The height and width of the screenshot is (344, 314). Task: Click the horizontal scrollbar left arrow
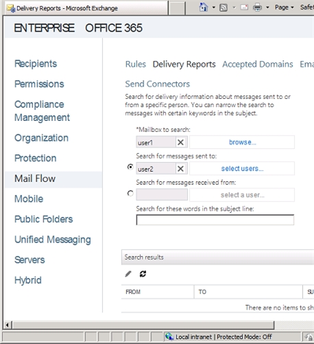8,325
